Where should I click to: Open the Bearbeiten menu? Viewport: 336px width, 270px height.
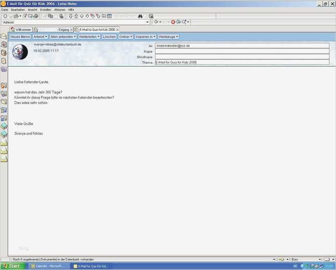click(x=18, y=10)
